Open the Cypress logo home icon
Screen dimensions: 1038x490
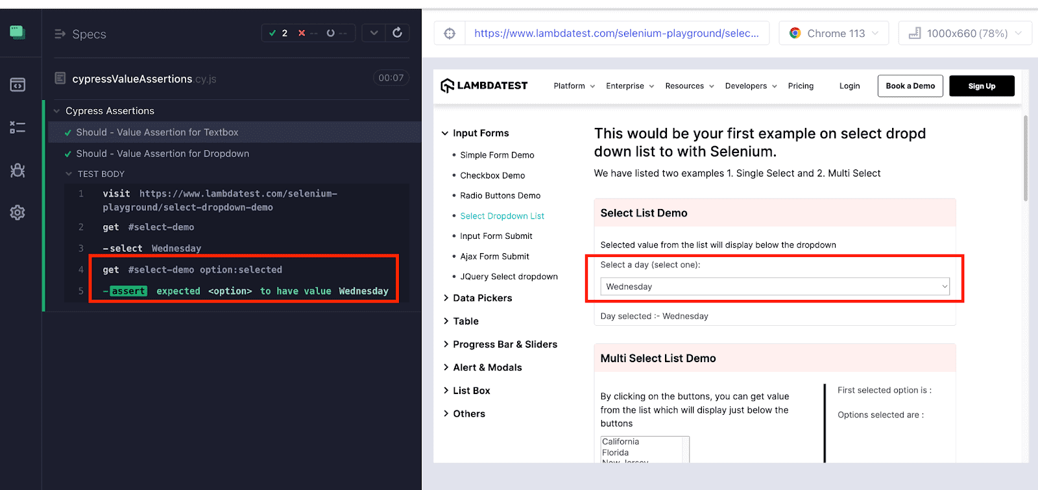[18, 32]
